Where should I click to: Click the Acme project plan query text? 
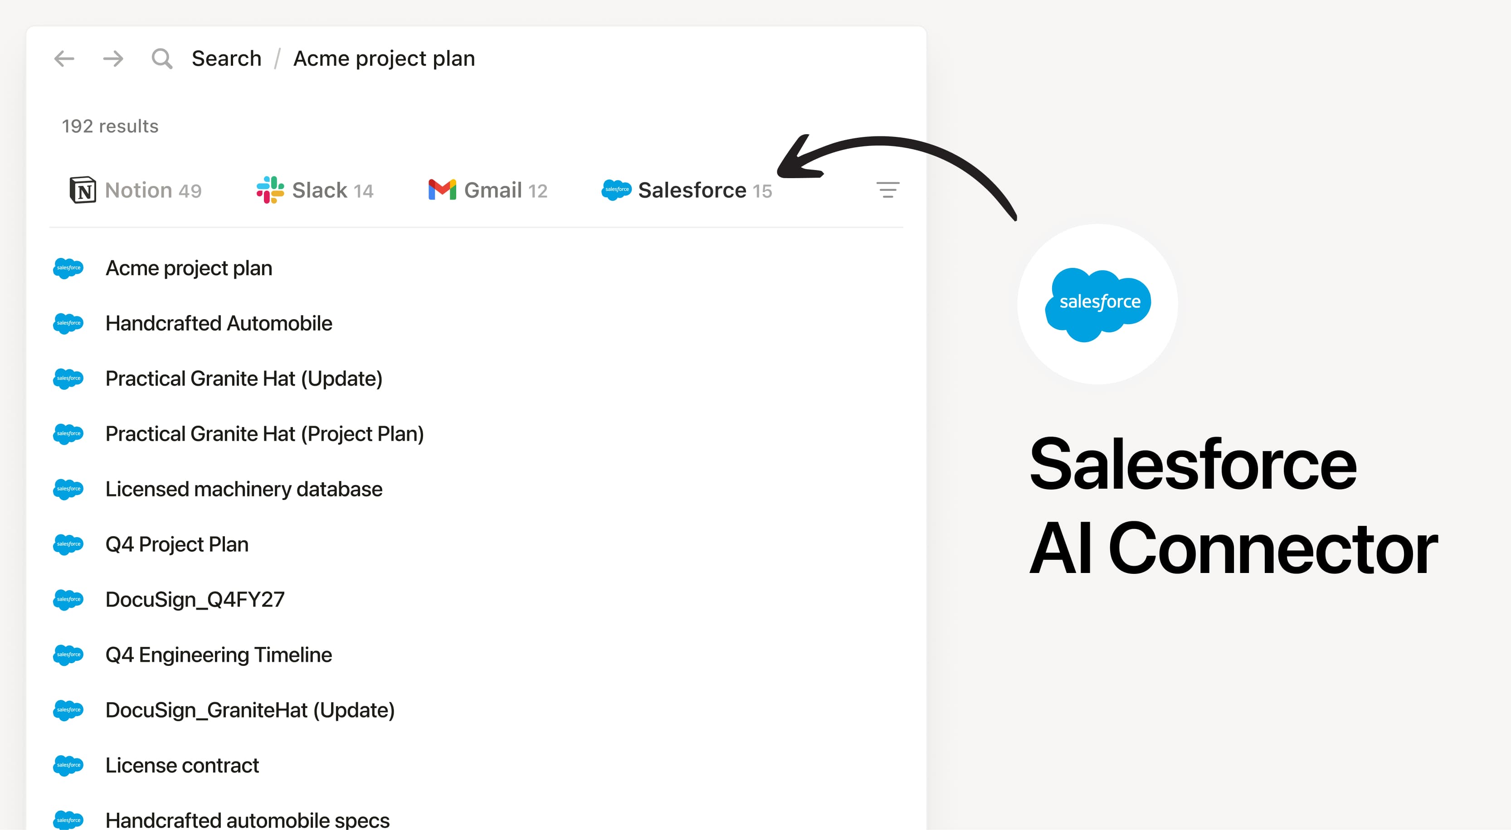click(384, 58)
